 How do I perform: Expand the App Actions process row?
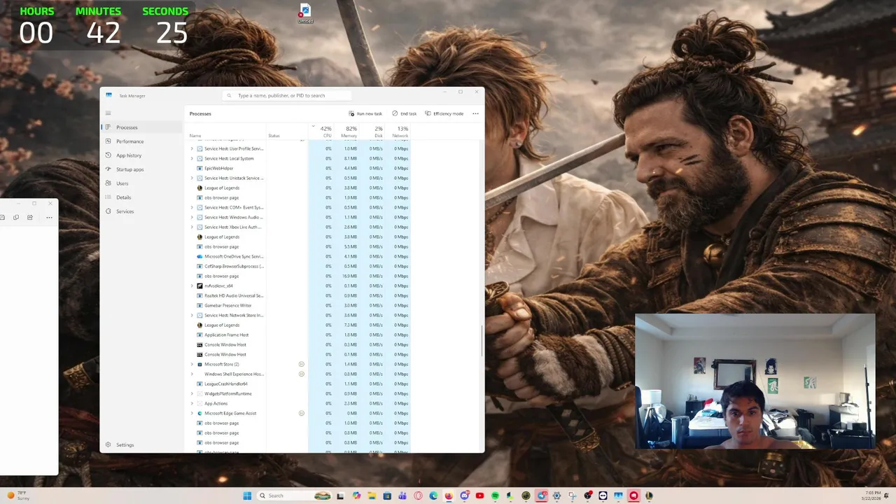(x=192, y=403)
